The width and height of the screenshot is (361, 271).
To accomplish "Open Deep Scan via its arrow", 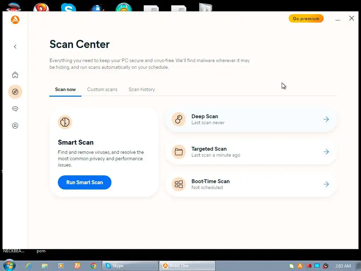I will (326, 119).
